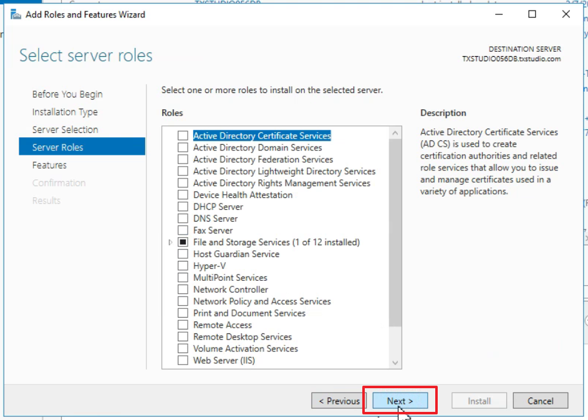The height and width of the screenshot is (420, 588).
Task: Enable the DNS Server role checkbox
Action: coord(183,218)
